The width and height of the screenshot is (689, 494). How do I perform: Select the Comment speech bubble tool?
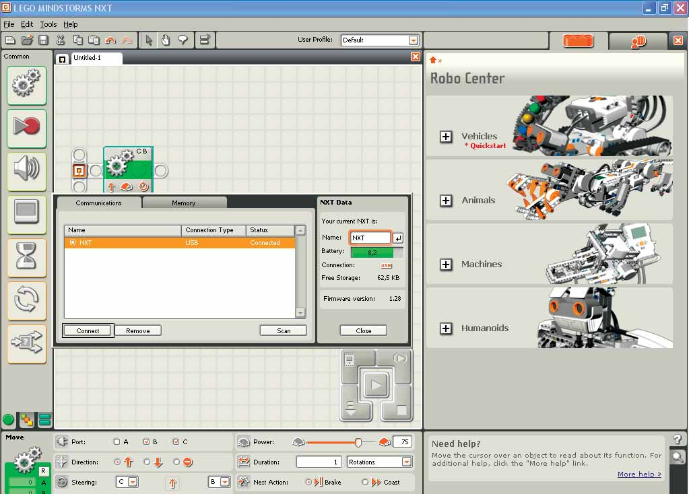tap(183, 40)
